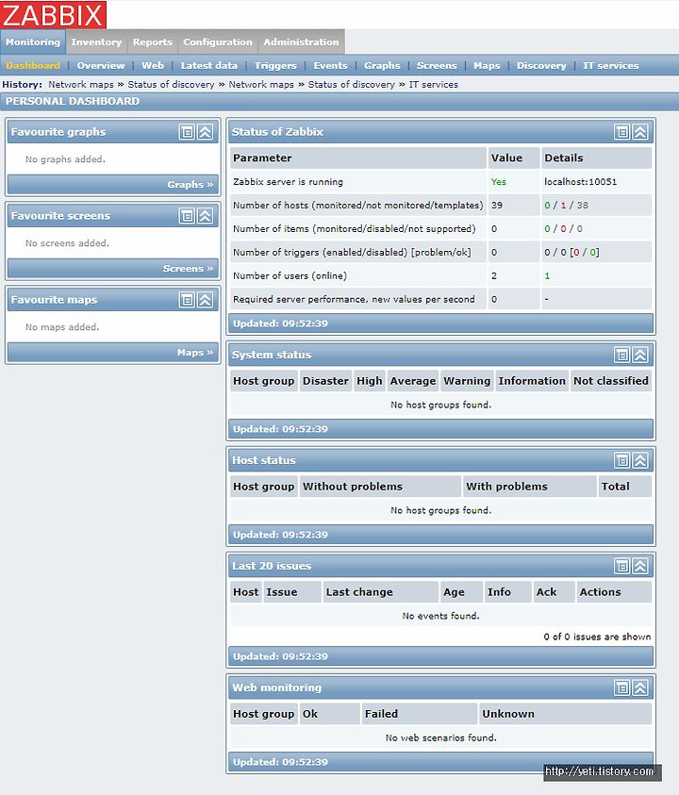Collapse the Favourite screens widget
Screen dimensions: 679x795
pyautogui.click(x=205, y=215)
